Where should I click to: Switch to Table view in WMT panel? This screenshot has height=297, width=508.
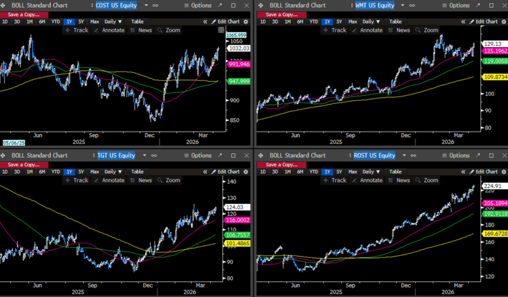point(395,22)
